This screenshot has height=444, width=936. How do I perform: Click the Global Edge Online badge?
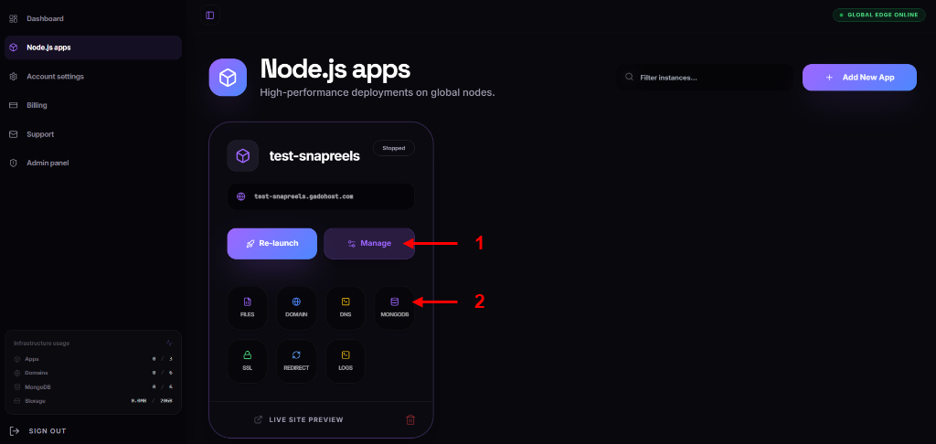coord(878,15)
